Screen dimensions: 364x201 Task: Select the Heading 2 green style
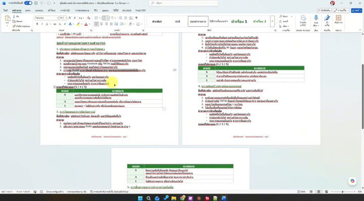(259, 21)
